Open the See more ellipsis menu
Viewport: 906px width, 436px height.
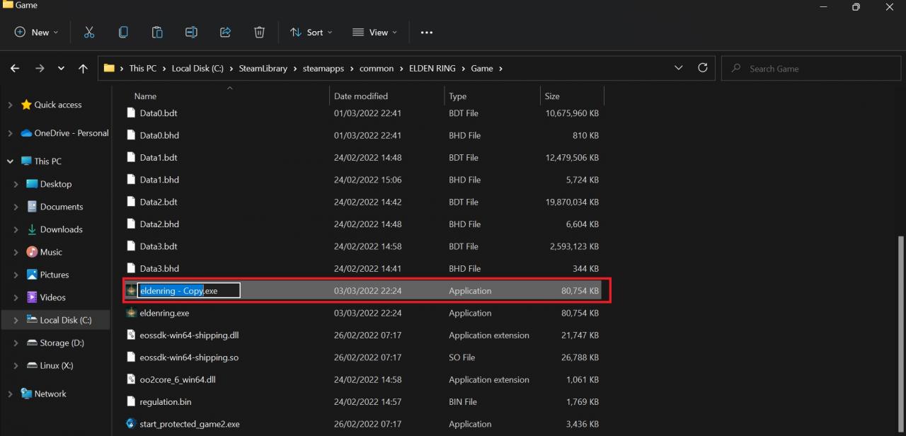(426, 33)
